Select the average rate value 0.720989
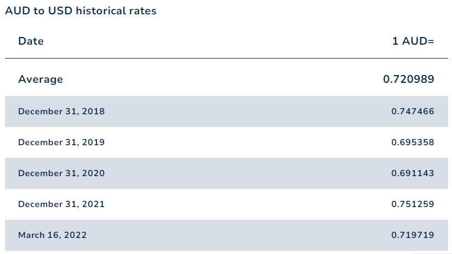The width and height of the screenshot is (452, 254). pos(408,79)
